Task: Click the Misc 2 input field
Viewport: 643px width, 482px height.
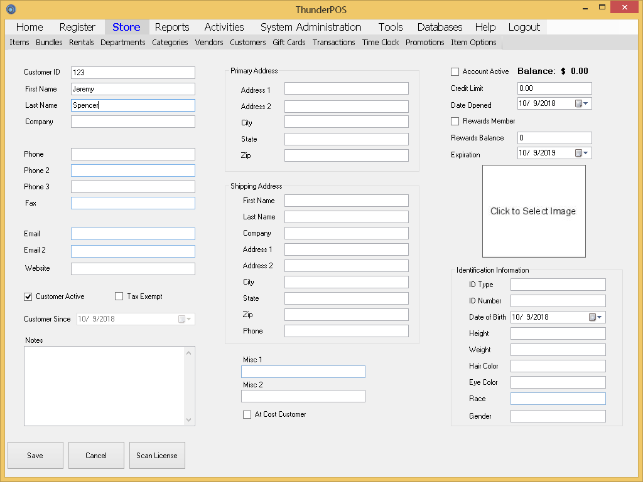Action: coord(303,397)
